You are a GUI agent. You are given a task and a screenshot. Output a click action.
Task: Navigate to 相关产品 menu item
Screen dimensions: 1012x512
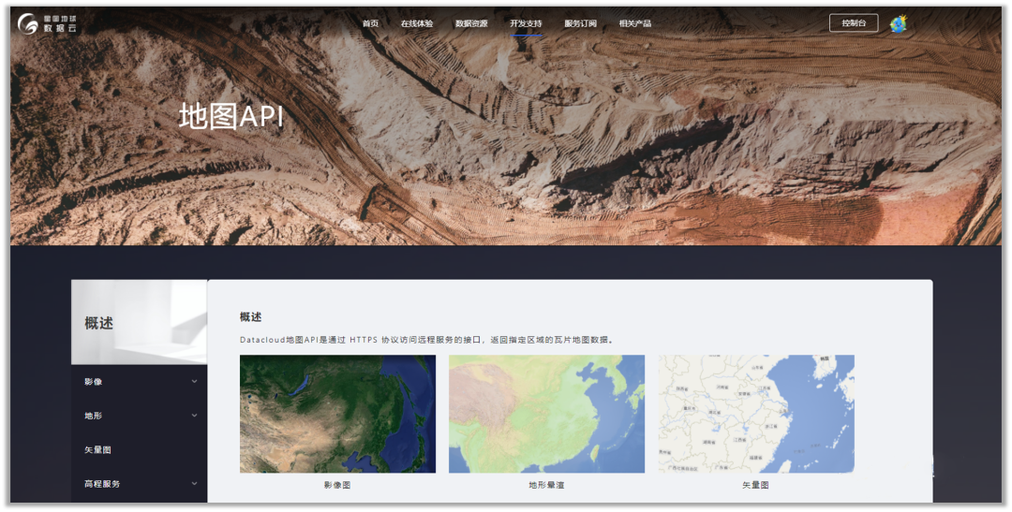pos(634,23)
